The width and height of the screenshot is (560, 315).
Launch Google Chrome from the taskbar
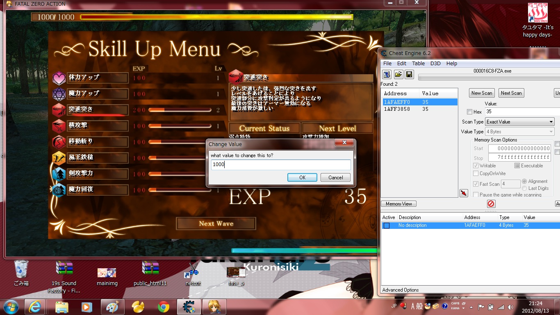tap(164, 307)
